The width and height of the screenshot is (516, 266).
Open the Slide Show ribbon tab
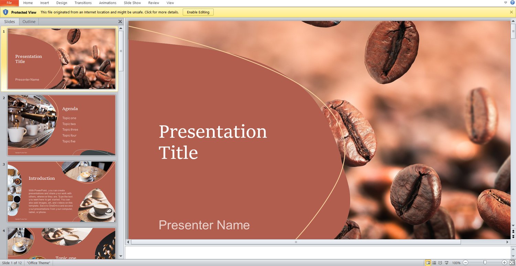(x=132, y=3)
